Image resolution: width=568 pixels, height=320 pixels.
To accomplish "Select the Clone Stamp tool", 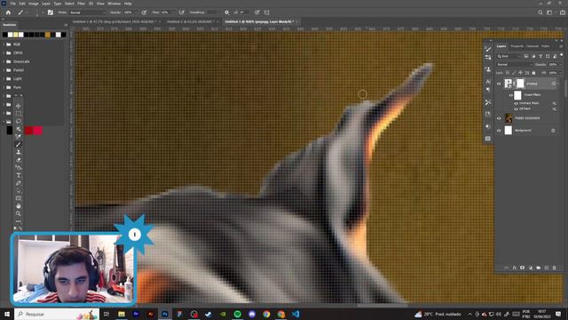I will [19, 152].
